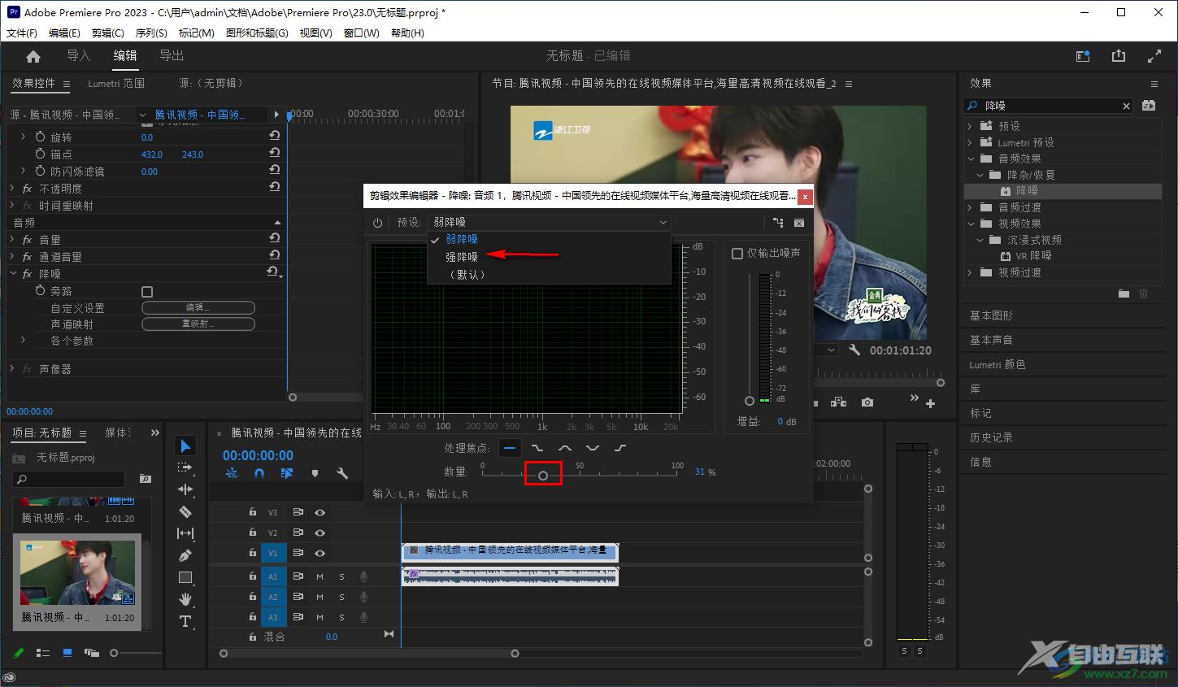Expand the Opacity effect section

click(12, 189)
